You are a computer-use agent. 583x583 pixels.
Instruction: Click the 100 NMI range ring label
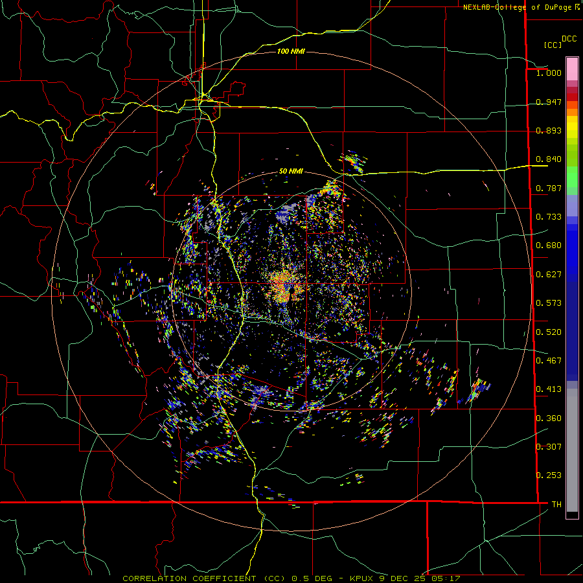(291, 51)
